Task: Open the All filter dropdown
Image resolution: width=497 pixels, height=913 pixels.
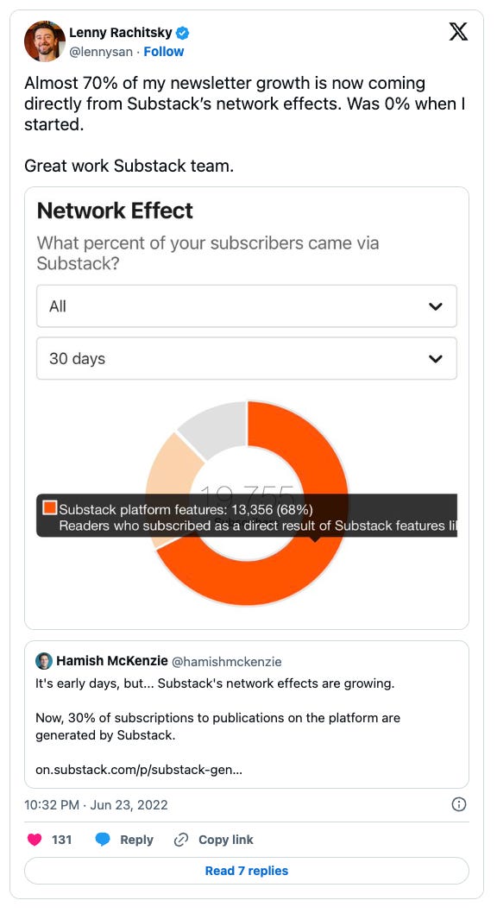Action: click(x=247, y=306)
